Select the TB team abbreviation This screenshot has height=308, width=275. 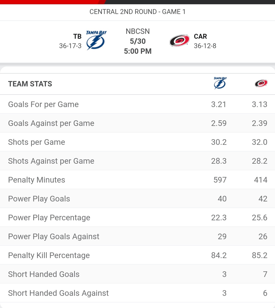(x=77, y=36)
